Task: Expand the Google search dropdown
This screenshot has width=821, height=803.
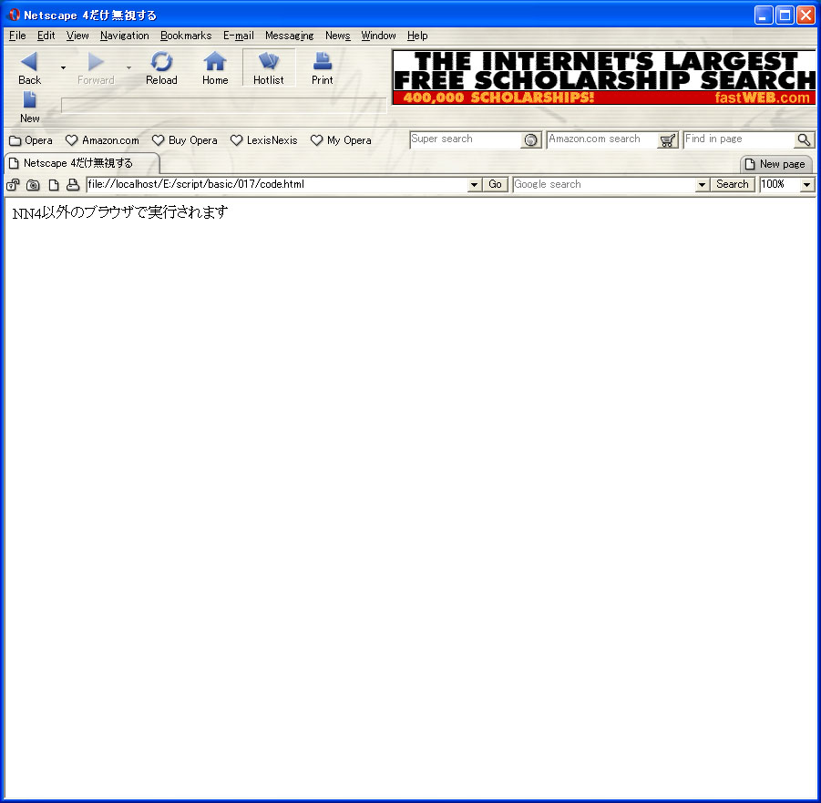Action: (703, 184)
